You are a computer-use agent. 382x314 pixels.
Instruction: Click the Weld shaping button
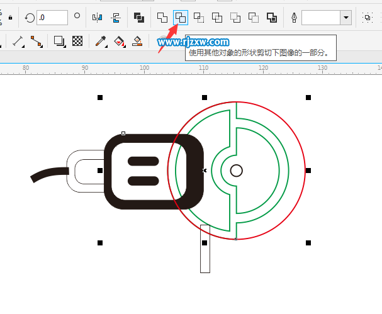tap(162, 18)
